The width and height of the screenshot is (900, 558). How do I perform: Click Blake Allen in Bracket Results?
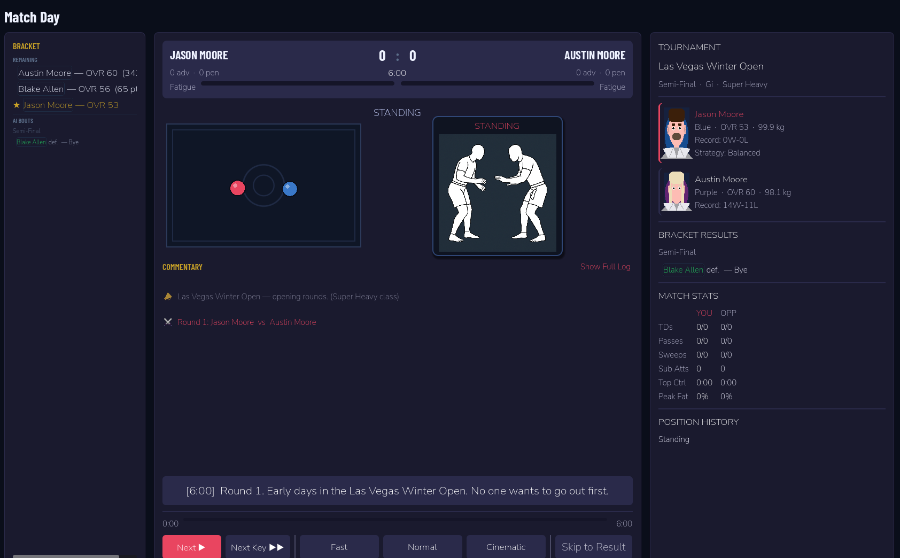click(683, 269)
